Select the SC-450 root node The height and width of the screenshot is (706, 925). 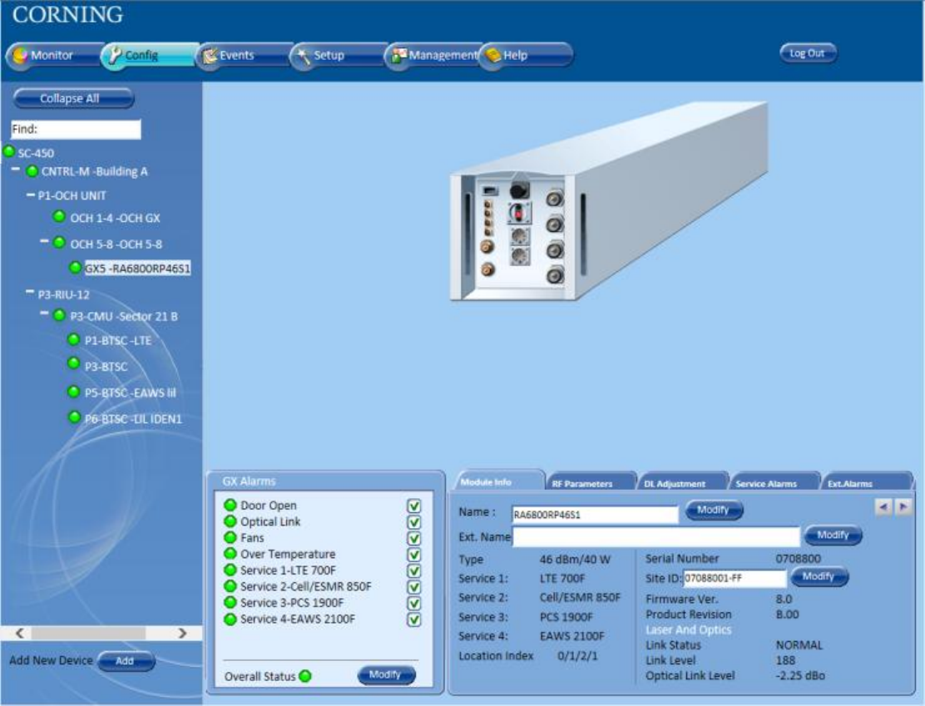pyautogui.click(x=36, y=153)
